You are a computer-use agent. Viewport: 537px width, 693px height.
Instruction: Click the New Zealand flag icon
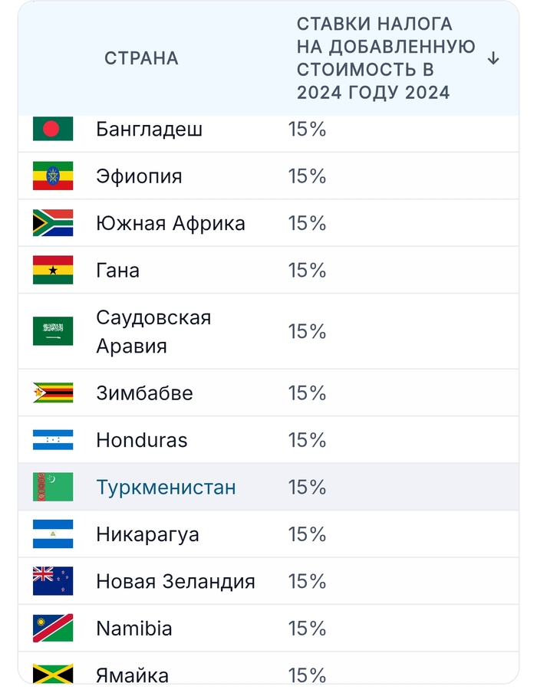point(53,581)
